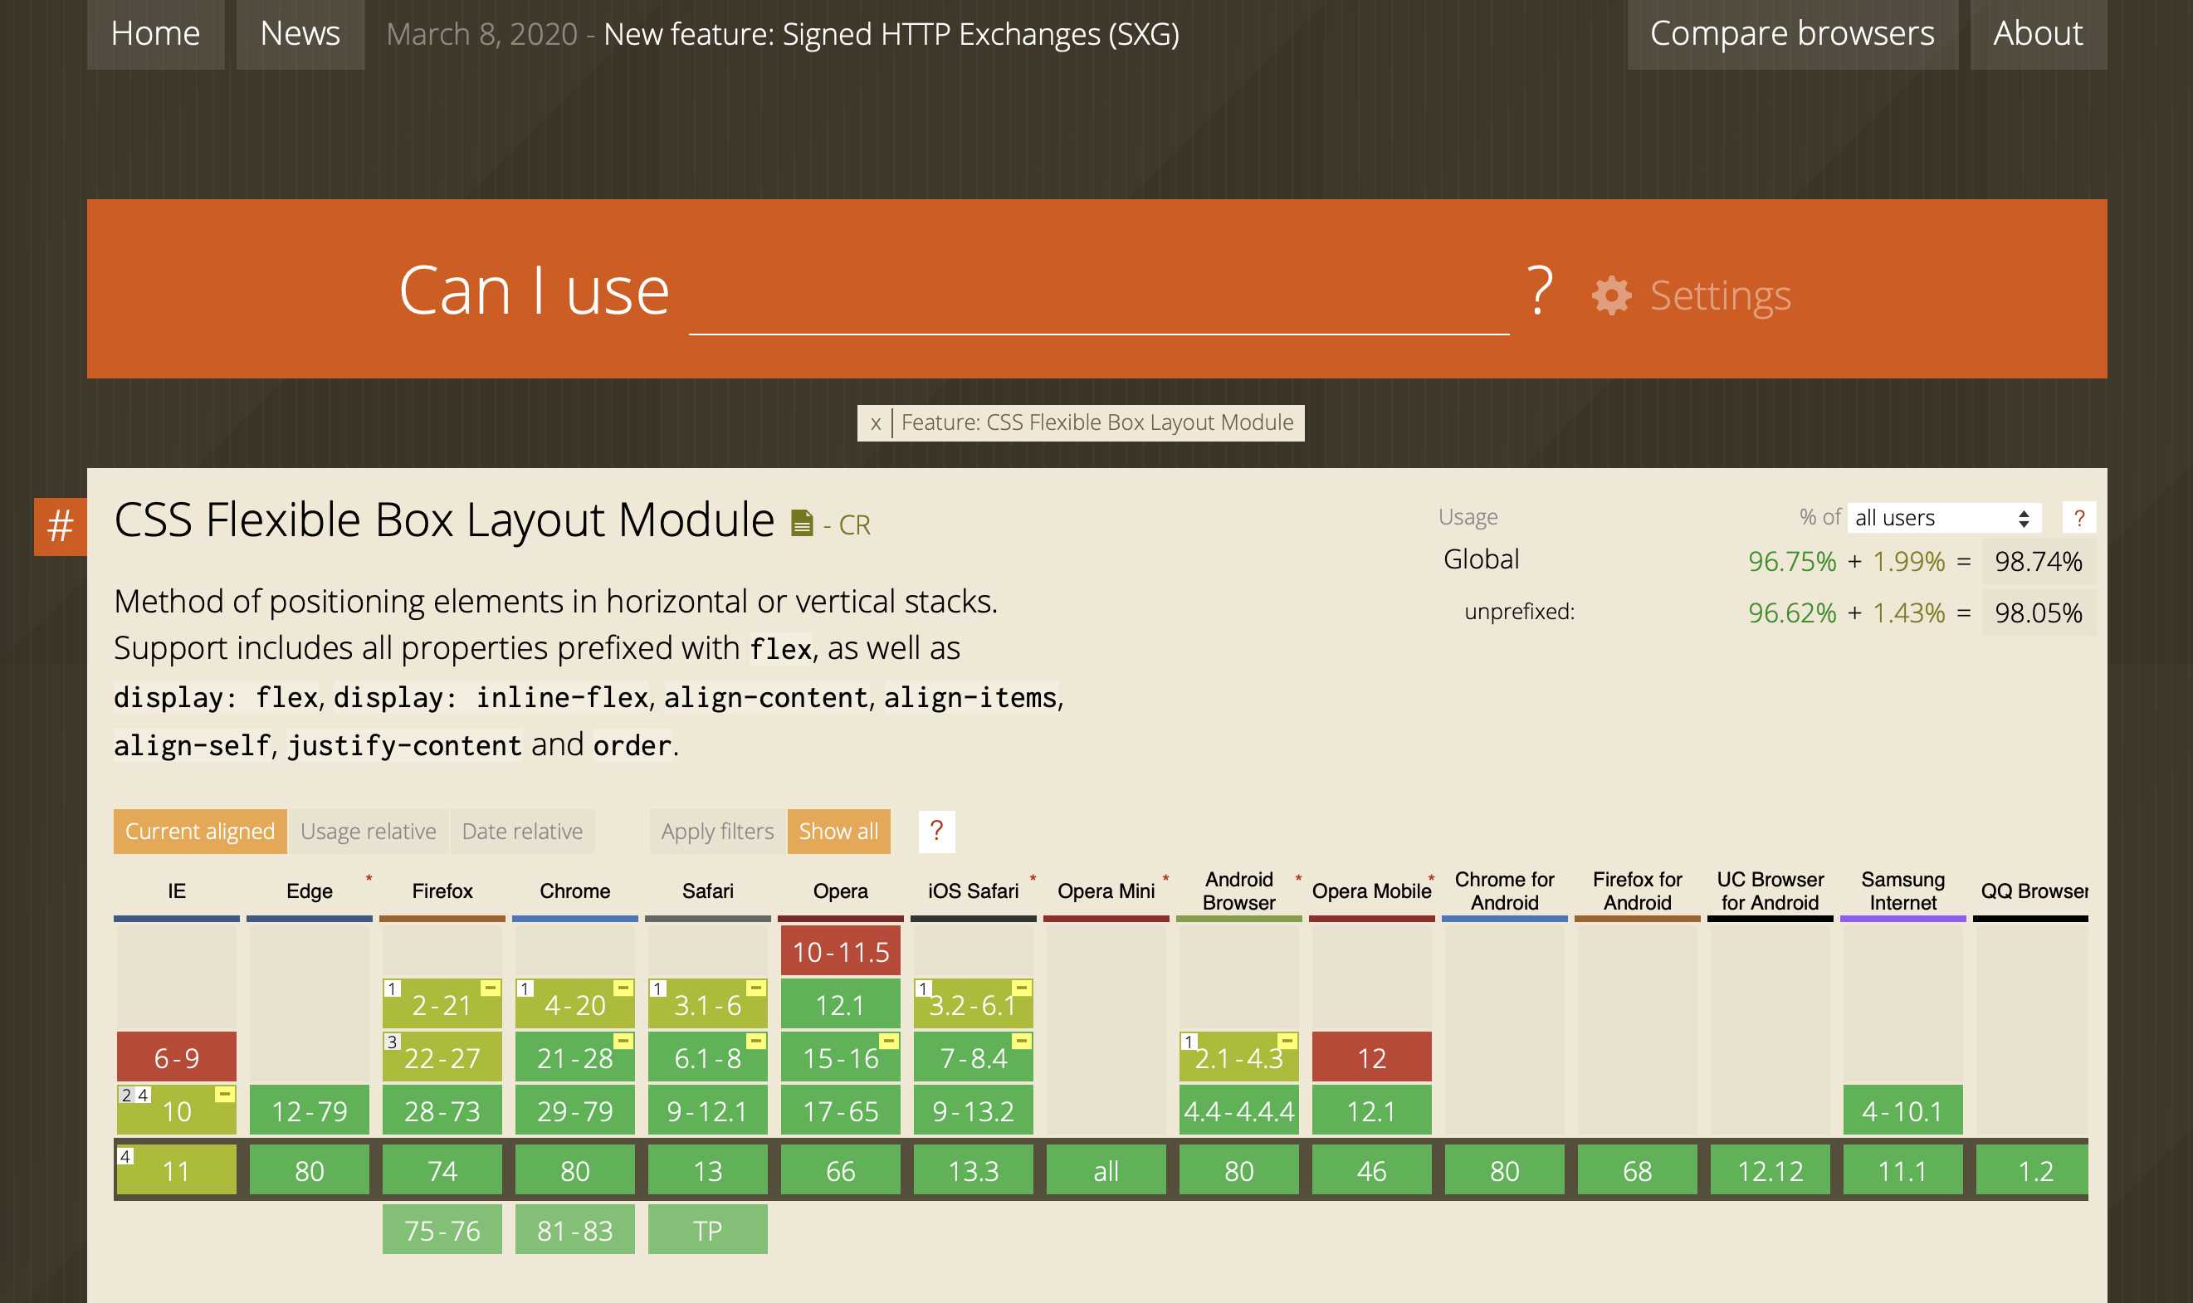The image size is (2193, 1303).
Task: Select the Safari TP cell
Action: coord(707,1229)
